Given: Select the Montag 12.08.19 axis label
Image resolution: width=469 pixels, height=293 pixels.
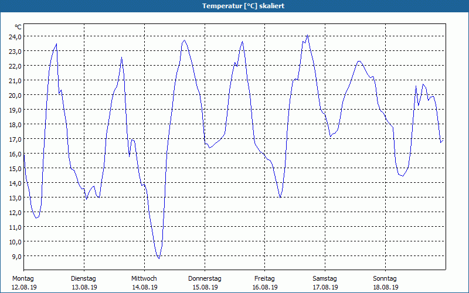Looking at the screenshot, I should click(x=24, y=283).
